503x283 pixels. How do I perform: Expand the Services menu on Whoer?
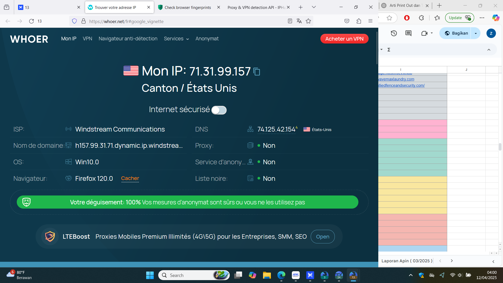coord(176,39)
